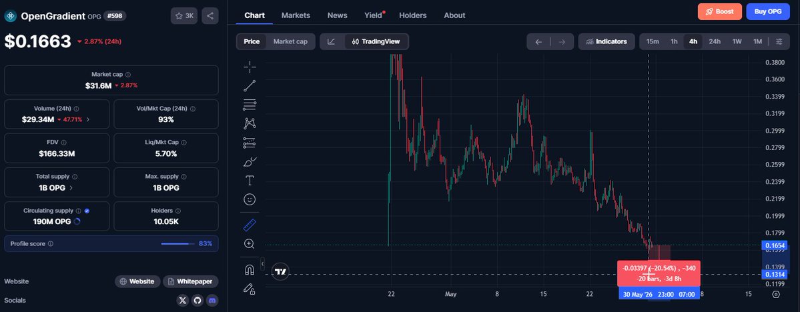Show Liq/Mkt Cap info icon

(183, 143)
